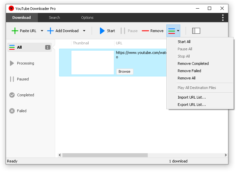251x179 pixels.
Task: Collapse the batch actions dropdown arrow
Action: tap(178, 31)
